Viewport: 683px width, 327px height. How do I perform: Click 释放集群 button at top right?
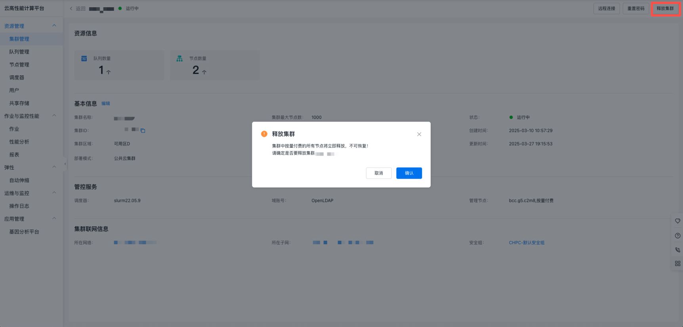[x=665, y=8]
